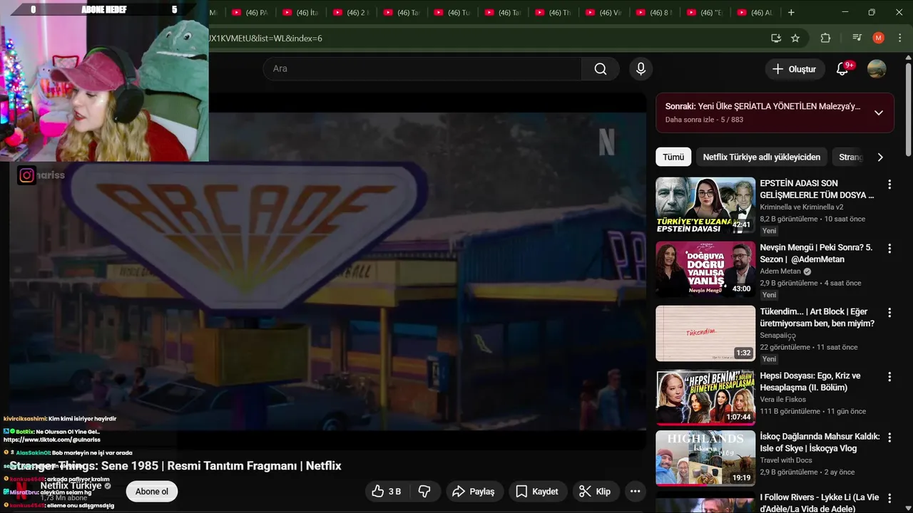
Task: Switch to the (46) Tu tab
Action: (452, 13)
